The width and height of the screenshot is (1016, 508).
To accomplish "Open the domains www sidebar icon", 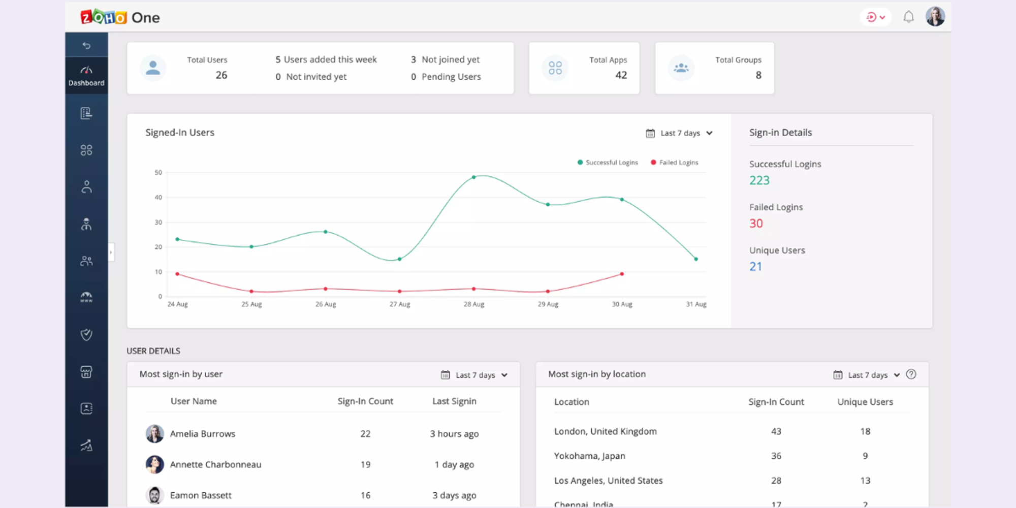I will pyautogui.click(x=86, y=297).
